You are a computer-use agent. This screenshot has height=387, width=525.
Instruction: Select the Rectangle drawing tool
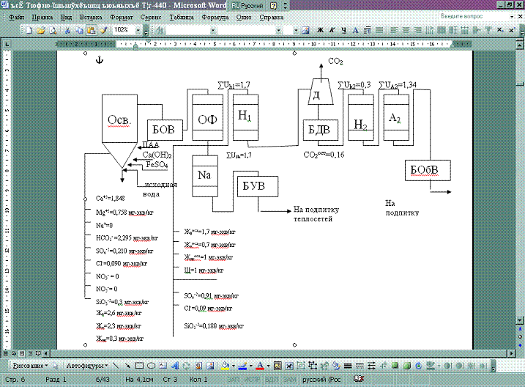138,365
